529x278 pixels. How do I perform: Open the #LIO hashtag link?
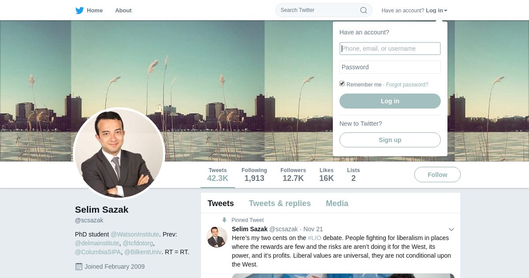pos(315,238)
